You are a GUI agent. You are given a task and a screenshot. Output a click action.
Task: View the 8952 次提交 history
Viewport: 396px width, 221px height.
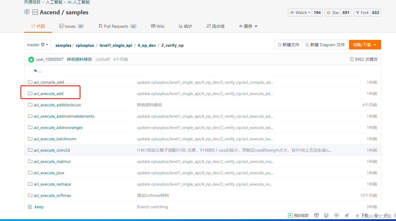(x=364, y=59)
